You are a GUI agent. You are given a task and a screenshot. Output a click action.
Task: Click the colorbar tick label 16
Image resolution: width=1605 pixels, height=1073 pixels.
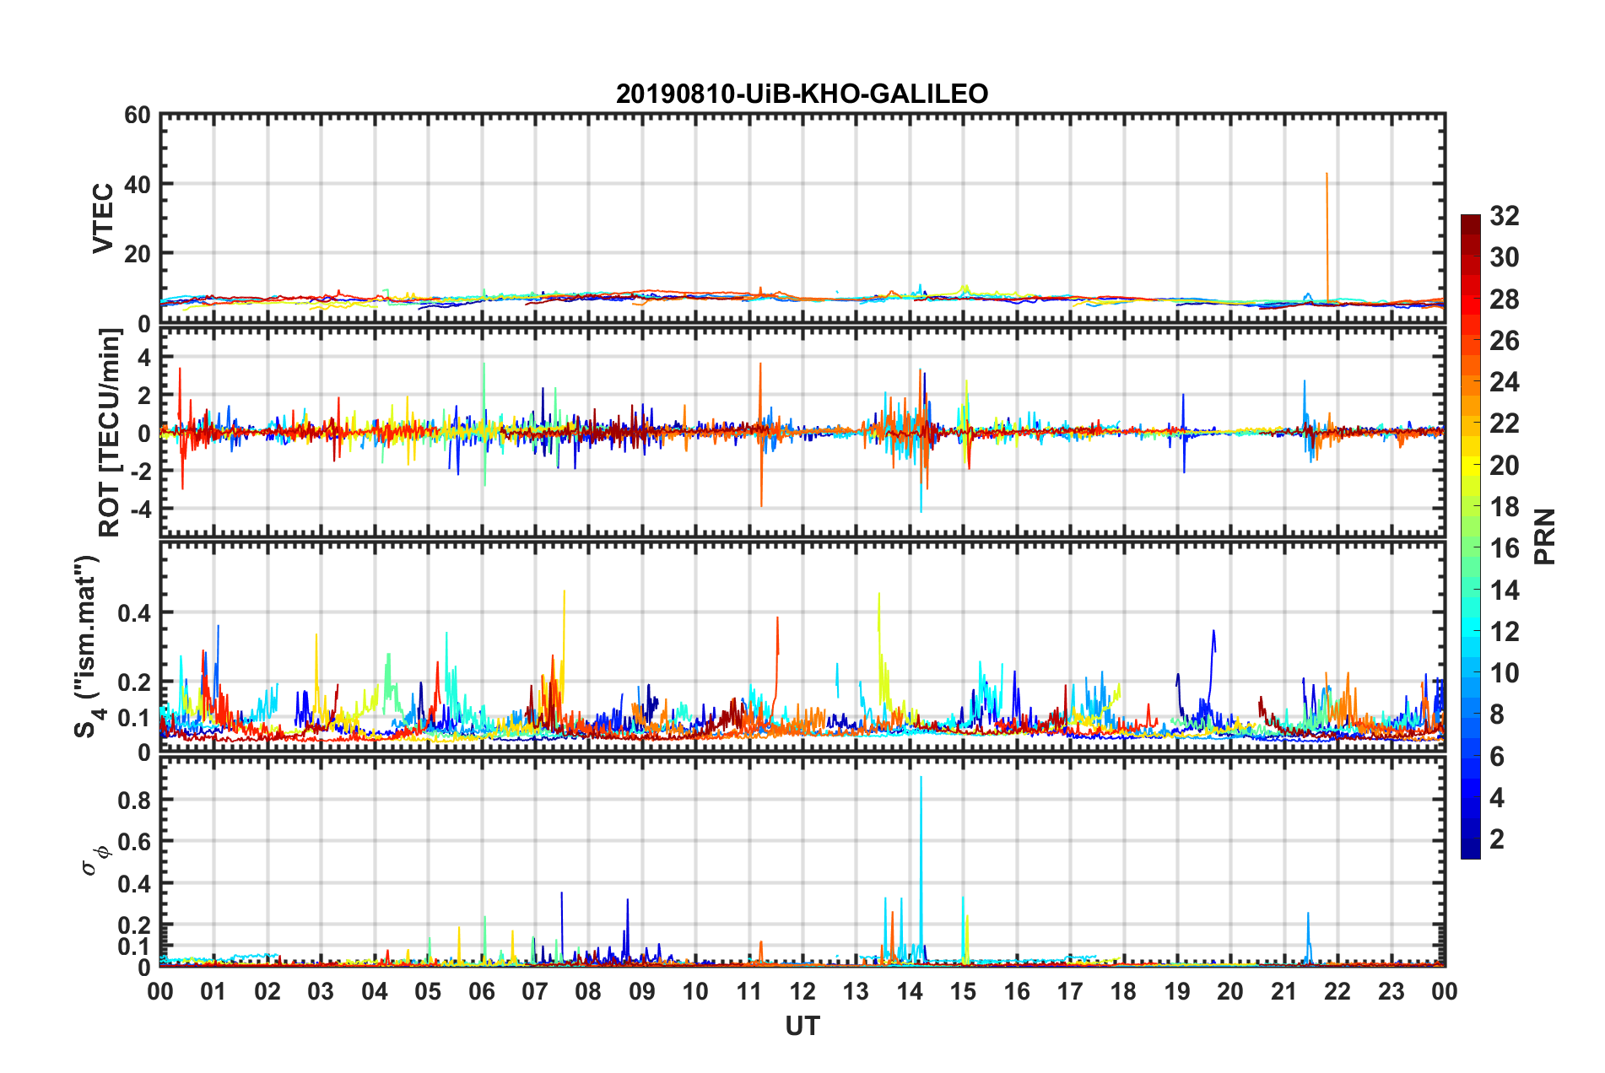(1504, 548)
